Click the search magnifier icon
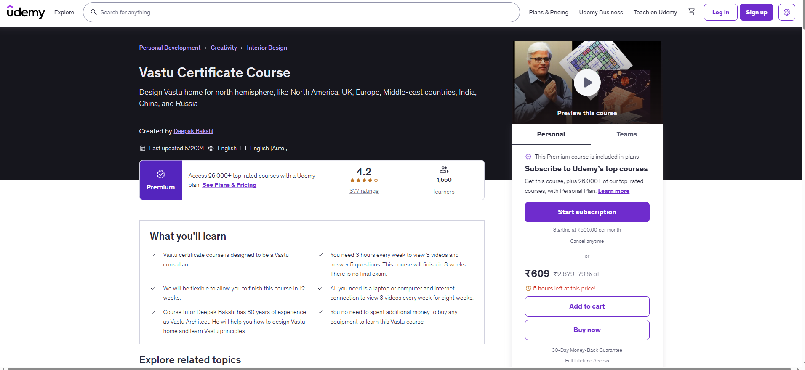805x370 pixels. click(x=94, y=12)
